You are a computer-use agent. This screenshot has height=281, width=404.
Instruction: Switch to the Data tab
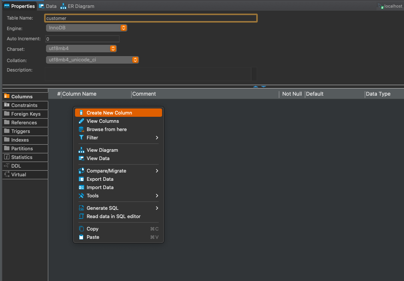[x=47, y=6]
